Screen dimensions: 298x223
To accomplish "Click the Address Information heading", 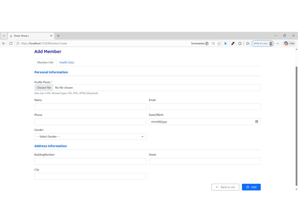I will point(51,146).
